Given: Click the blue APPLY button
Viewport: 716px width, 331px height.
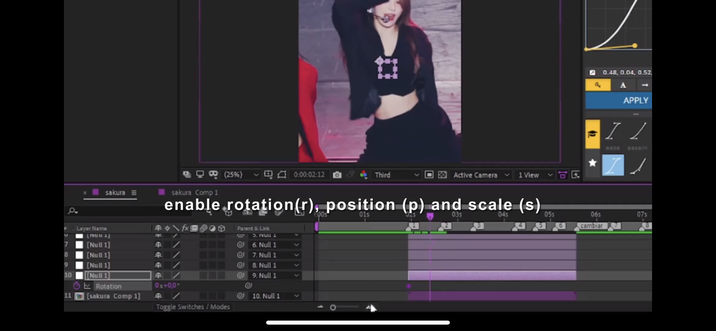Looking at the screenshot, I should click(619, 100).
